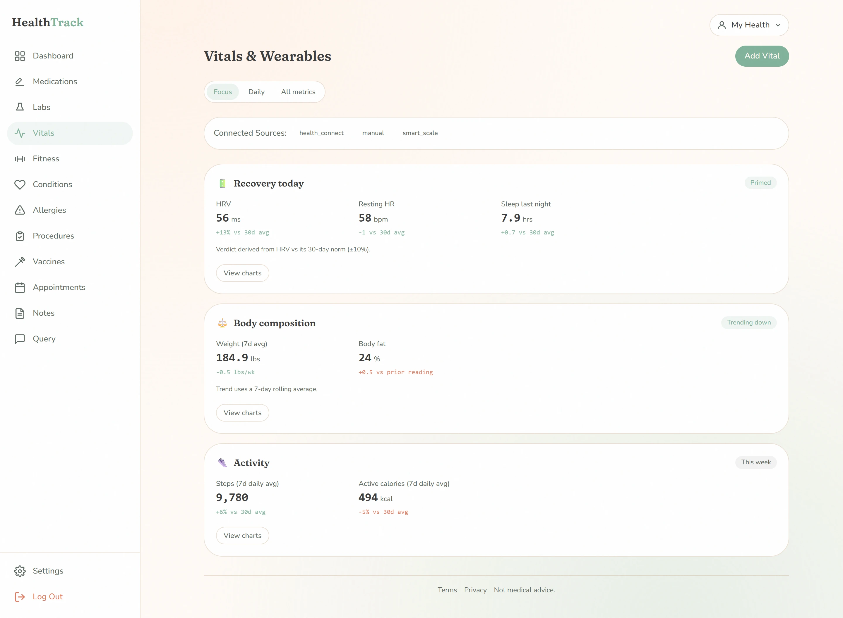Open the Terms link in footer
This screenshot has height=618, width=843.
pyautogui.click(x=448, y=590)
